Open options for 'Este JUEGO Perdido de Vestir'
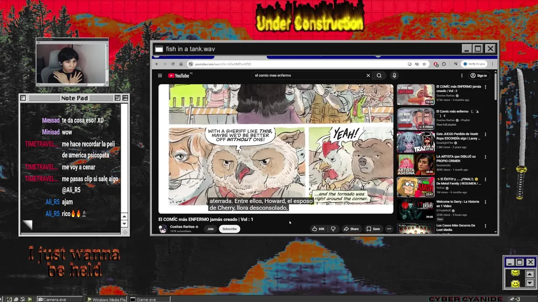The height and width of the screenshot is (302, 538). tap(485, 135)
